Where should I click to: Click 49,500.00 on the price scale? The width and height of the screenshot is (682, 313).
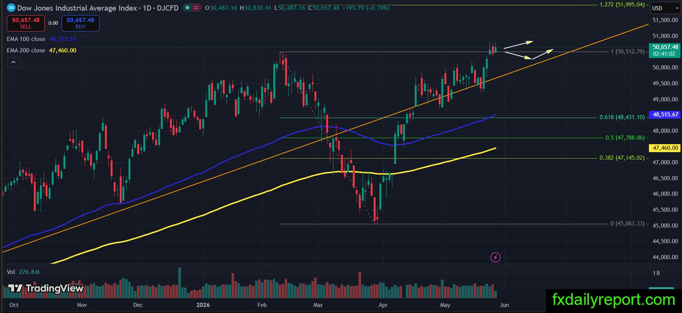point(665,83)
